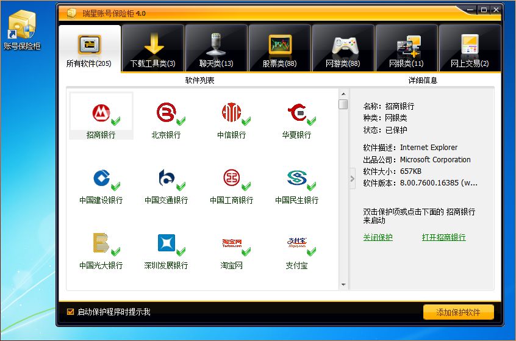Switch to the 网游类(88) tab
Image resolution: width=516 pixels, height=341 pixels.
click(343, 48)
